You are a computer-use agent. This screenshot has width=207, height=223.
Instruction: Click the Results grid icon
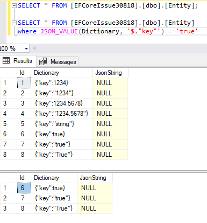click(x=6, y=61)
